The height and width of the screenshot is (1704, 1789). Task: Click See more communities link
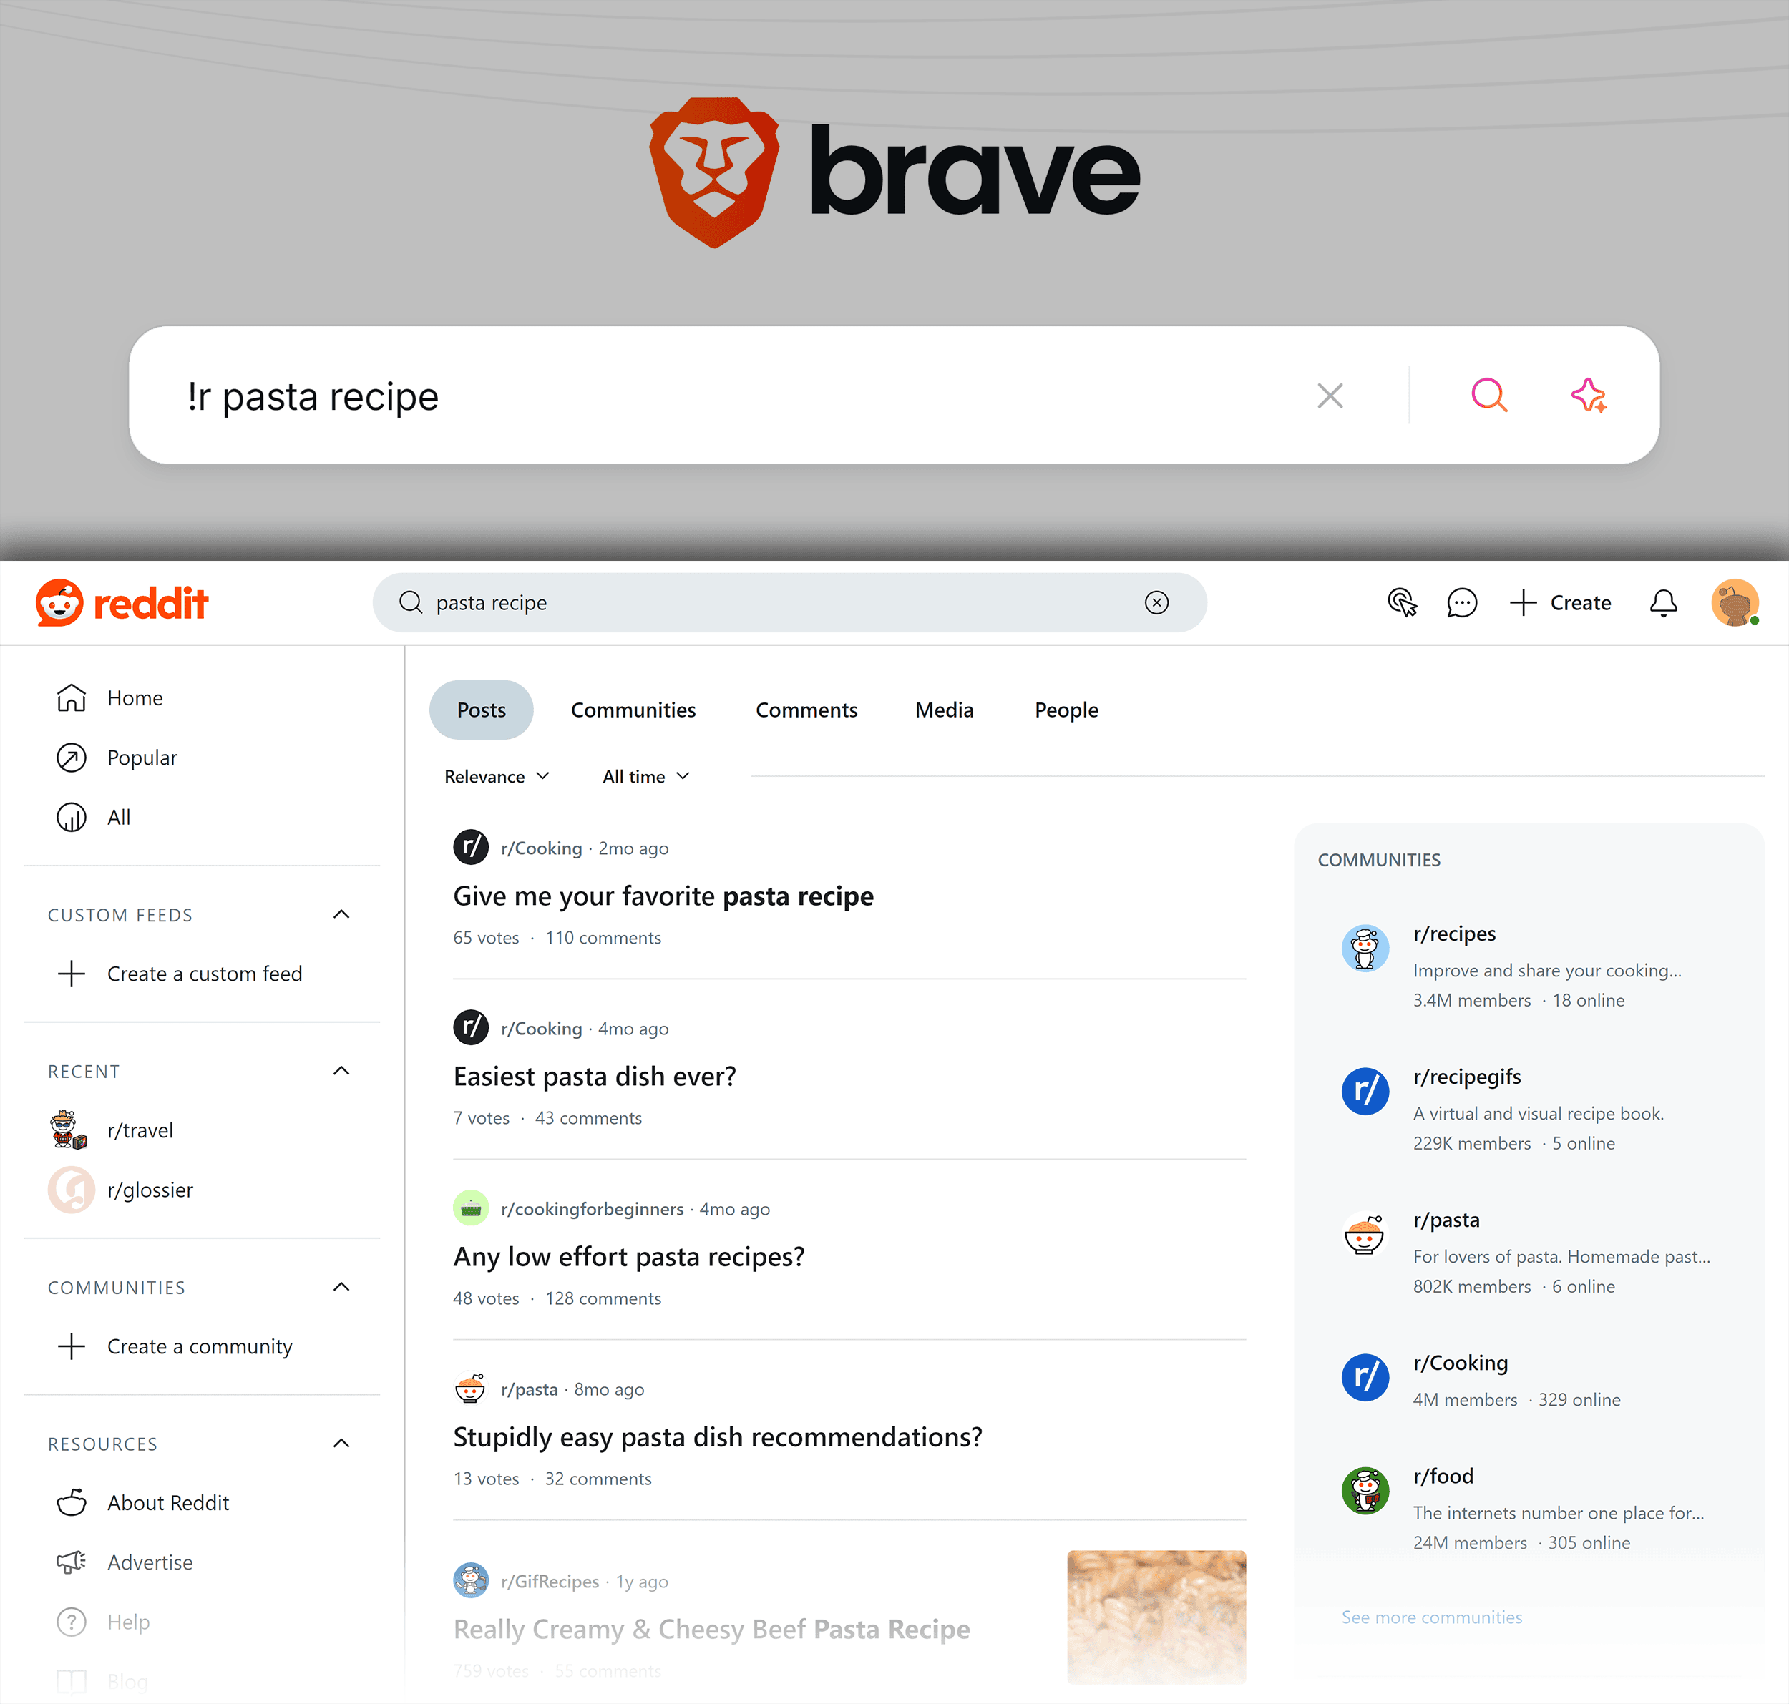tap(1431, 1616)
